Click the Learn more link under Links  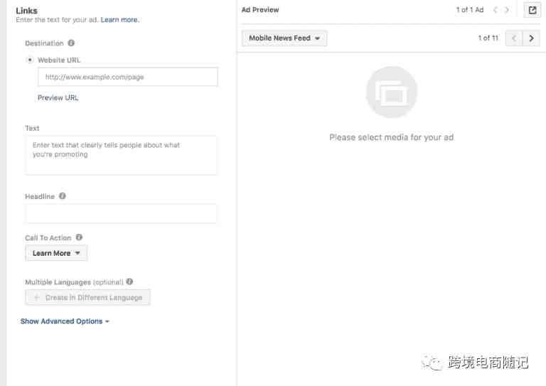click(119, 20)
